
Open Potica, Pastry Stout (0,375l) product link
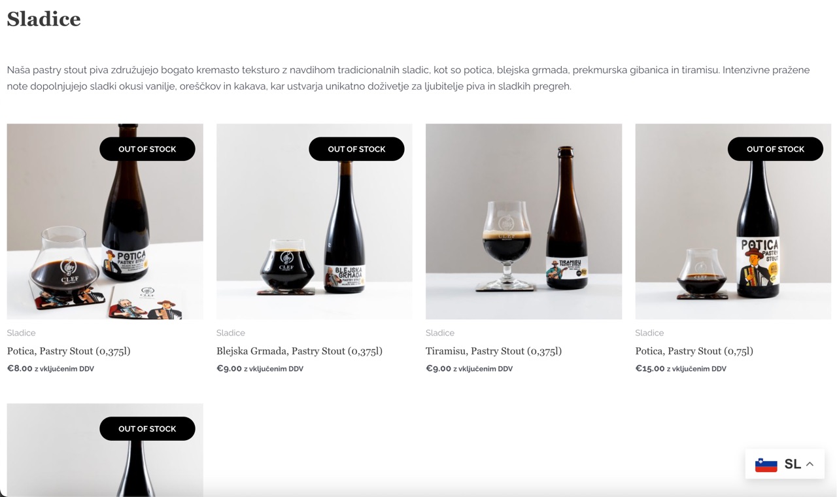point(69,351)
